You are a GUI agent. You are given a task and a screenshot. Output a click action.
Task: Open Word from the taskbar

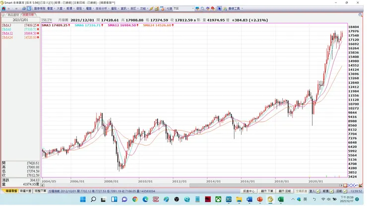pyautogui.click(x=249, y=199)
